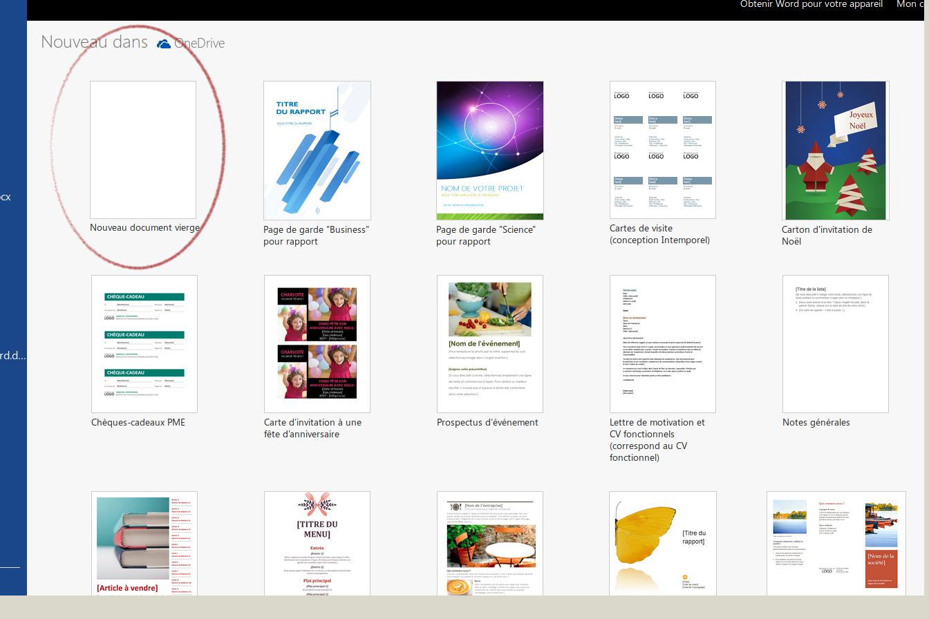Viewport: 929px width, 619px height.
Task: Click 'Carton d'invitation de Noël' label
Action: click(827, 235)
